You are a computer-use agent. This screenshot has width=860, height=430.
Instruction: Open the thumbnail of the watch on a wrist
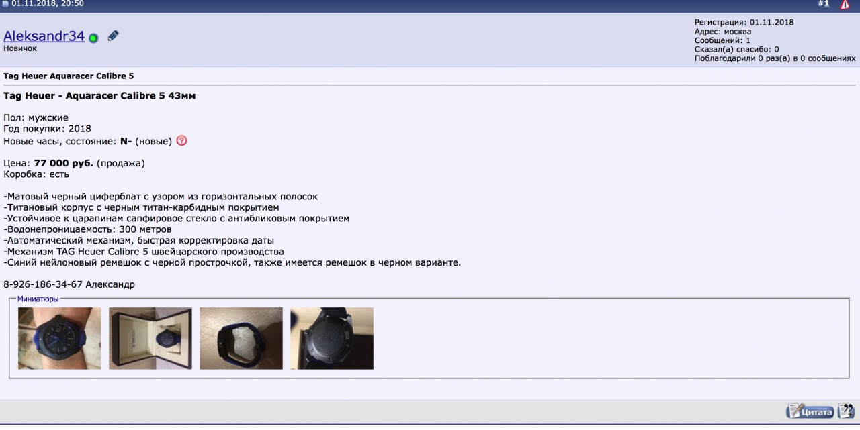pos(60,338)
